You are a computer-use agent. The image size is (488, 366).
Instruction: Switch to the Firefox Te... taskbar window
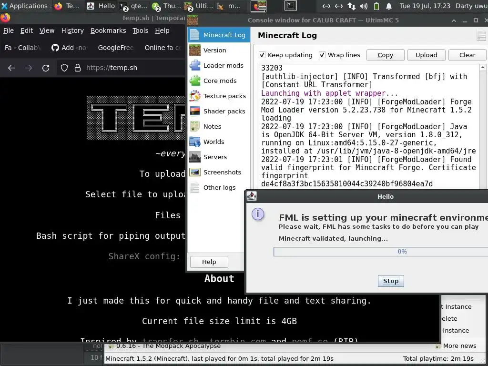coord(68,6)
